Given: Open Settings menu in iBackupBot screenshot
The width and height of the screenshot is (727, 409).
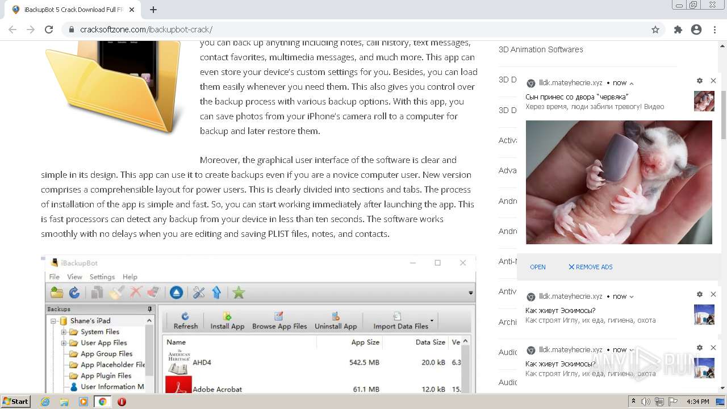Looking at the screenshot, I should pos(102,277).
